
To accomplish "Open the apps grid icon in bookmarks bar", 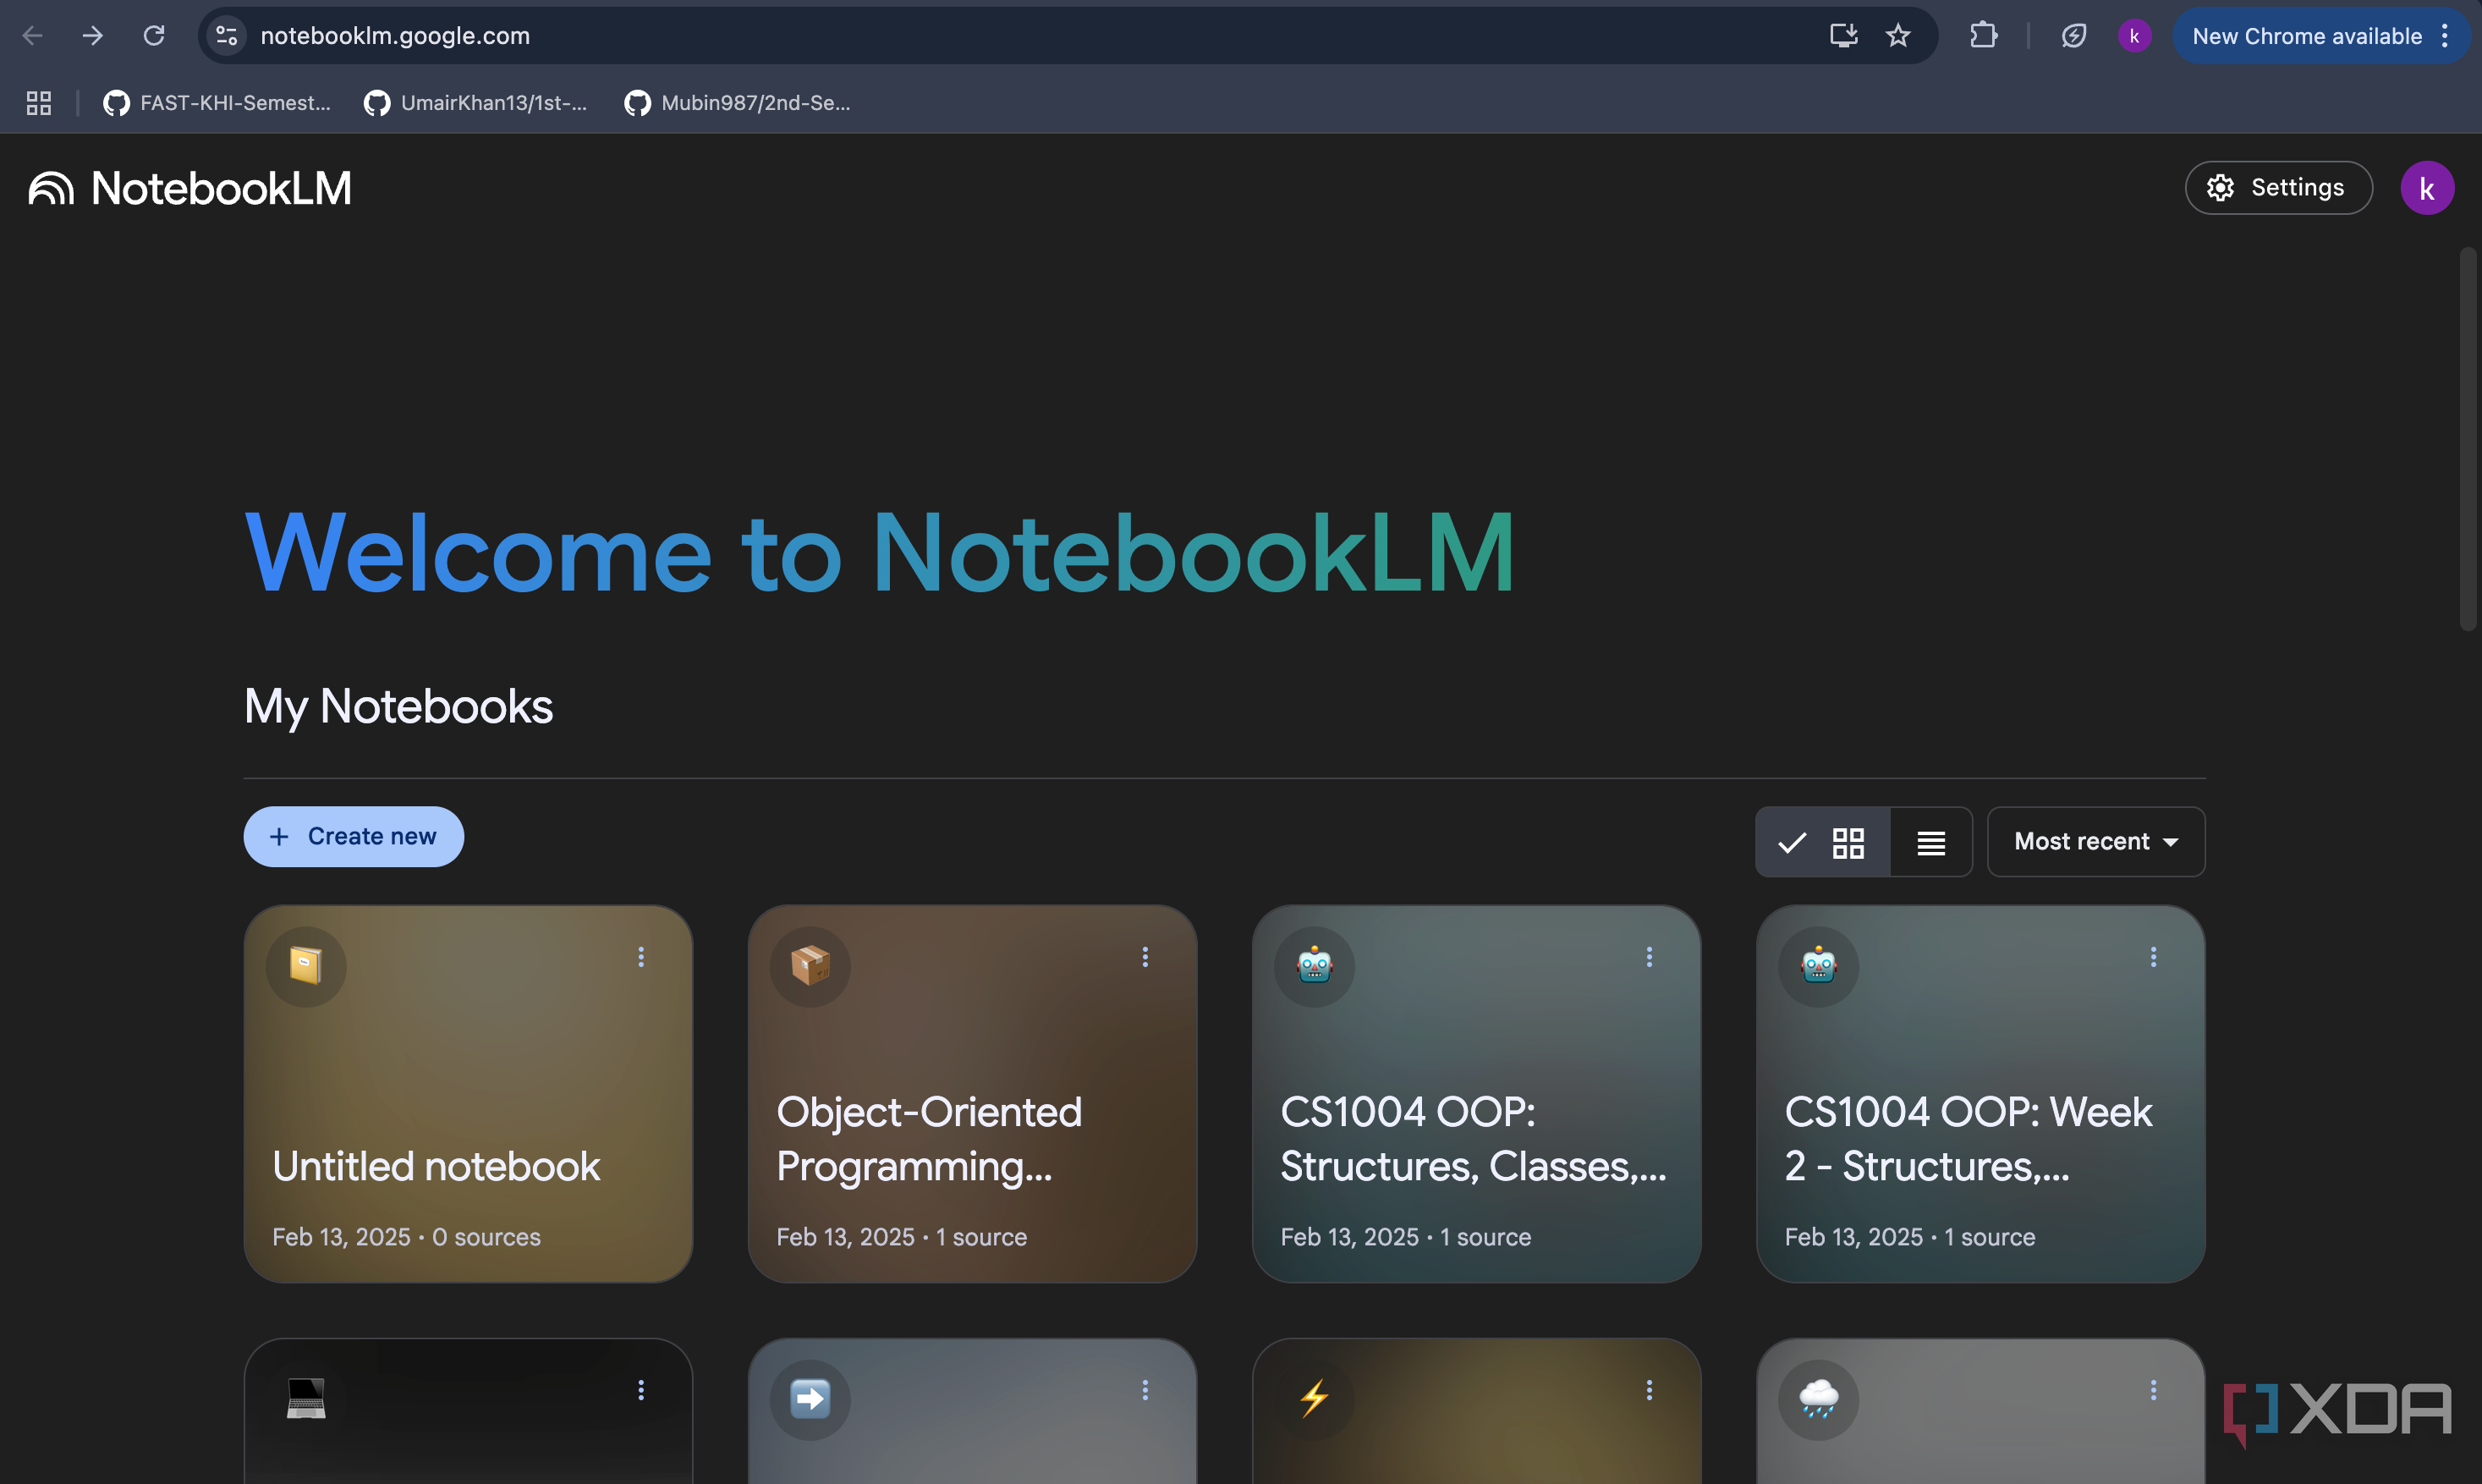I will [x=39, y=103].
